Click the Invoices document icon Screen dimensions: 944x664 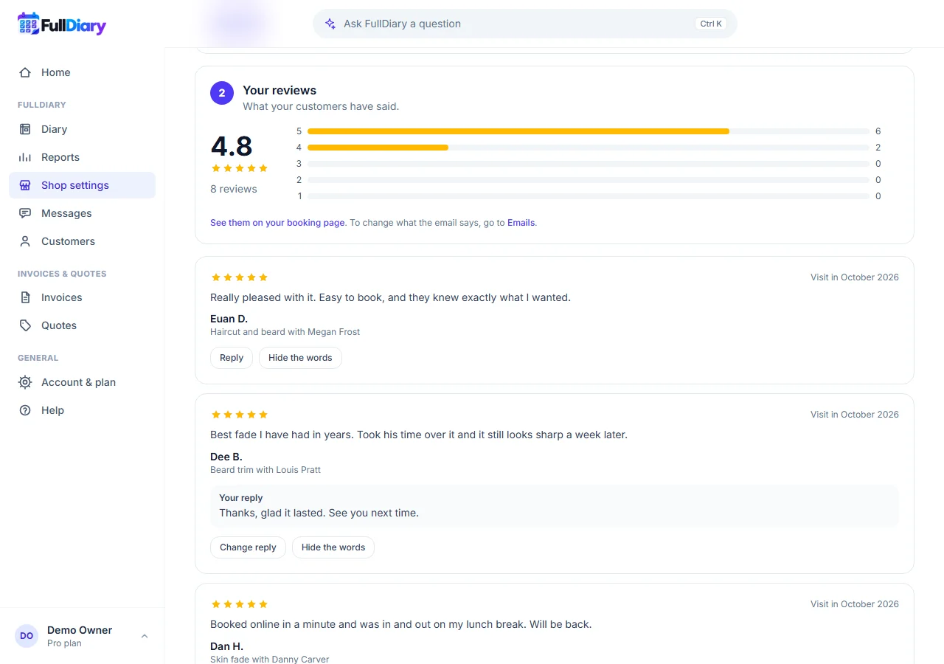click(25, 297)
